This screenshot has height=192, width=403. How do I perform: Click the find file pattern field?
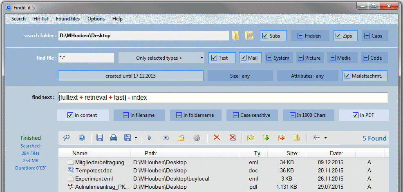click(x=86, y=58)
